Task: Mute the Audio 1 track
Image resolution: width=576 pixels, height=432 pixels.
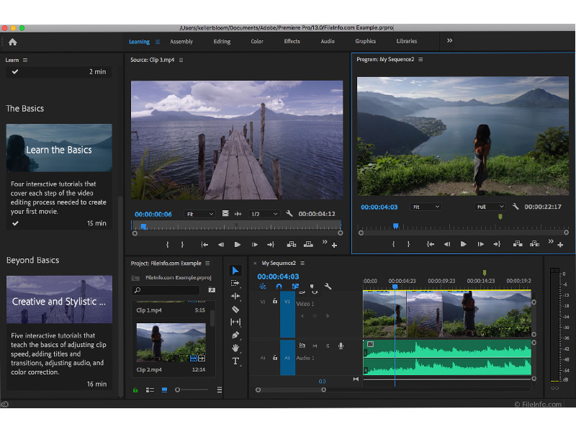Action: click(315, 346)
